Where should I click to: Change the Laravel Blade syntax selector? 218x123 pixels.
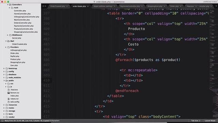[x=210, y=121]
